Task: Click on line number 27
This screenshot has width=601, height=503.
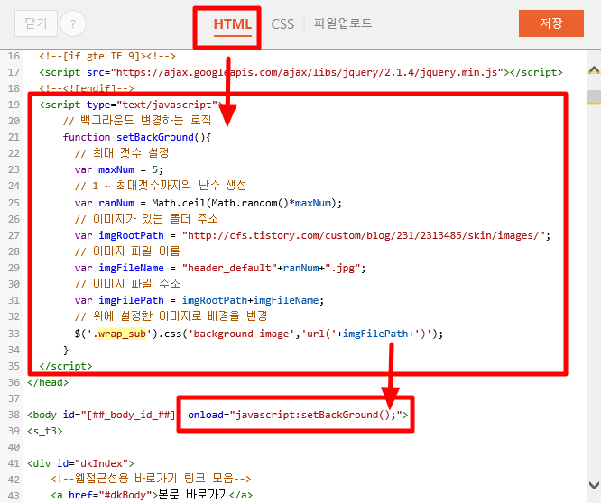Action: pyautogui.click(x=14, y=235)
